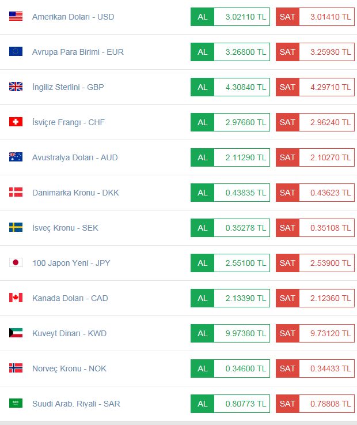Select the 100 Japon Yeni - JPY link
This screenshot has width=357, height=425.
[71, 263]
